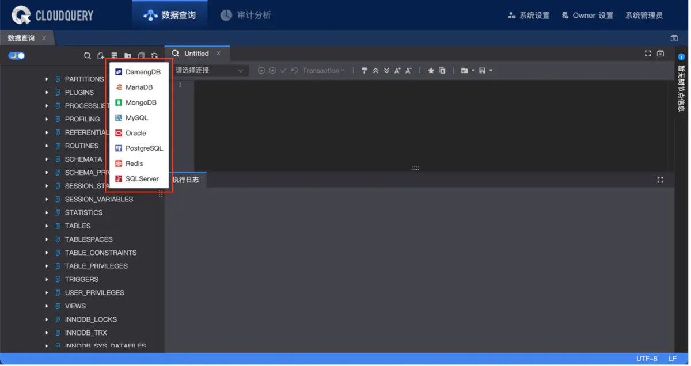
Task: Choose MySQL in the database menu
Action: click(x=139, y=118)
